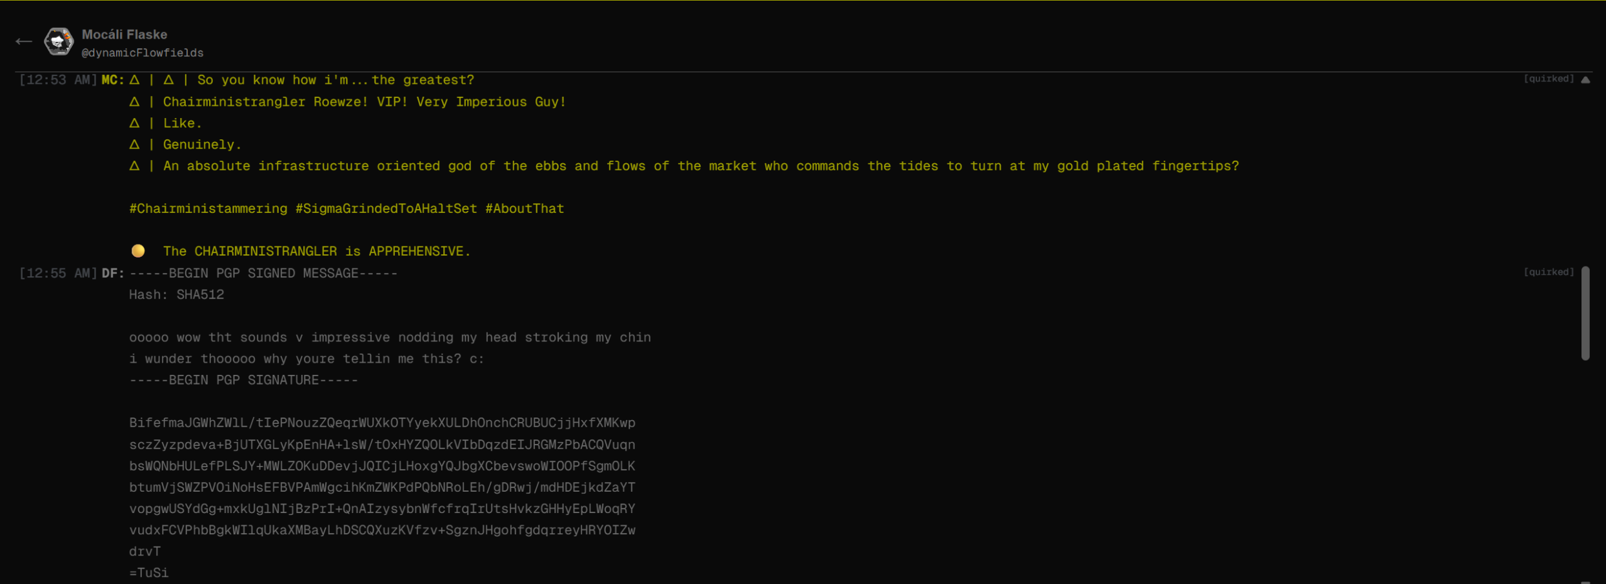The image size is (1606, 584).
Task: Click the MC: sender label
Action: pos(113,80)
